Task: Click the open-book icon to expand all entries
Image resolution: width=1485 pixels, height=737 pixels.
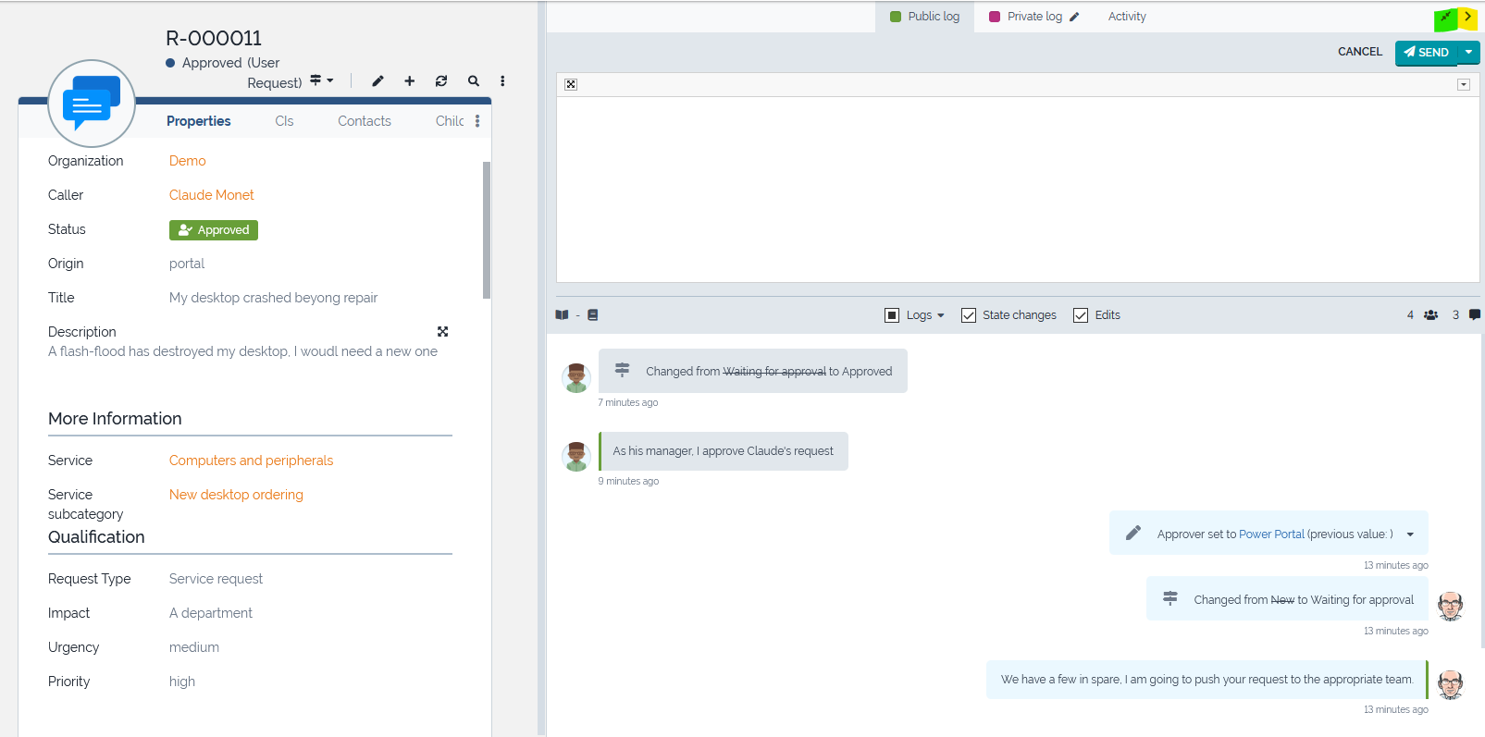Action: (562, 315)
